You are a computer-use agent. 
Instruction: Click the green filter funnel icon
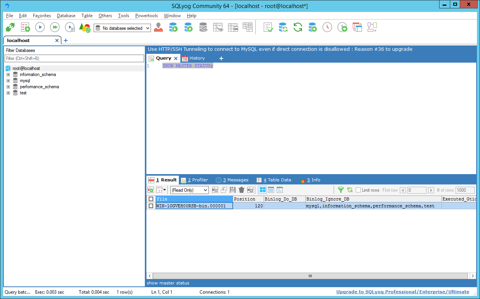(x=341, y=190)
